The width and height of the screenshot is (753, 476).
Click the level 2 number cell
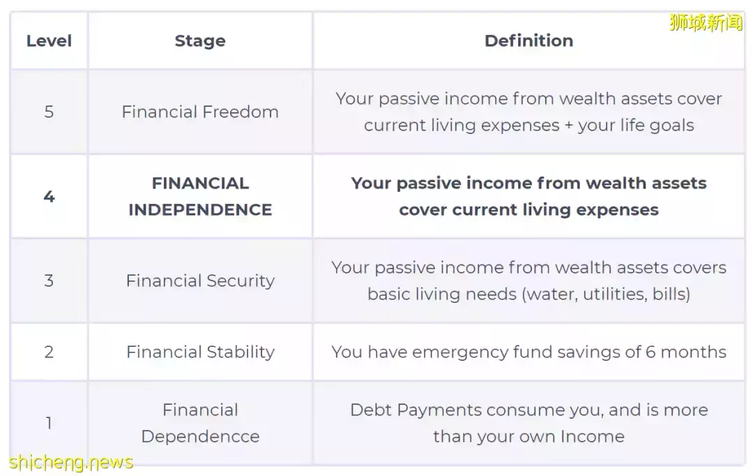point(49,352)
